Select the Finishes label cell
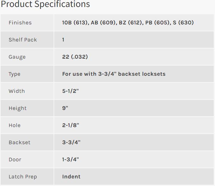The width and height of the screenshot is (215, 186). coord(27,22)
